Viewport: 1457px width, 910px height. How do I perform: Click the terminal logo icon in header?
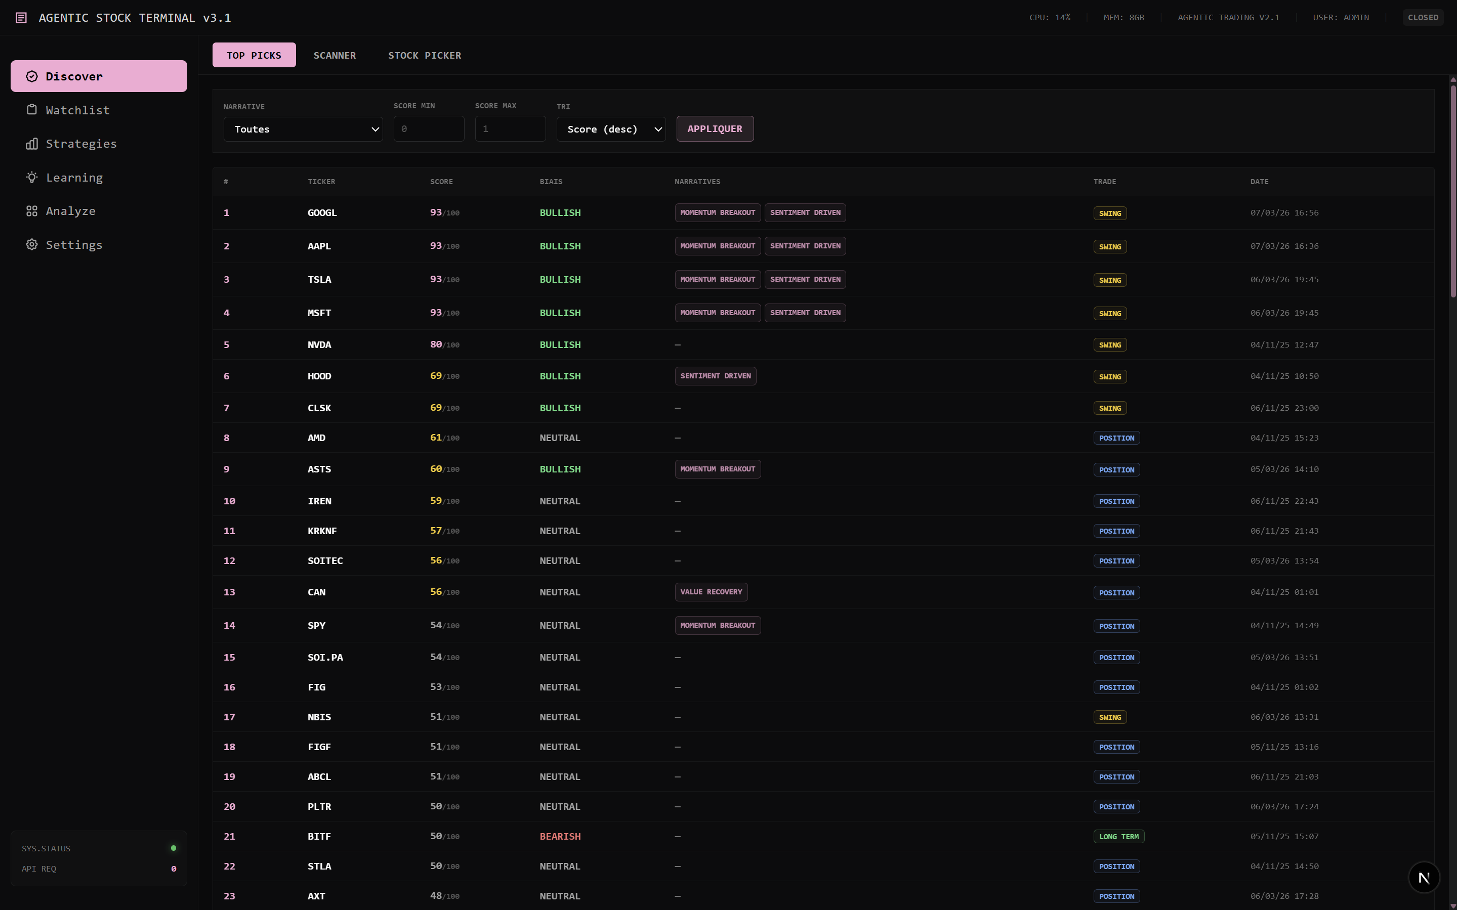tap(21, 18)
